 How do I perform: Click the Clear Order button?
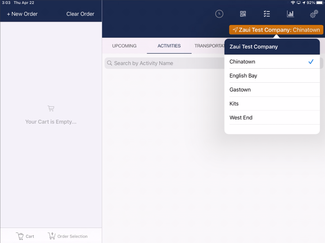(80, 14)
